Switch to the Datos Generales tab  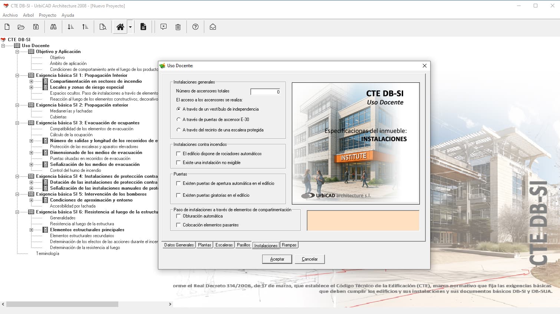point(179,245)
